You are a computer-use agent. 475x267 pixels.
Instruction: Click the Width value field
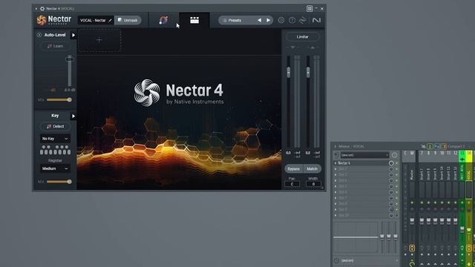tap(313, 184)
